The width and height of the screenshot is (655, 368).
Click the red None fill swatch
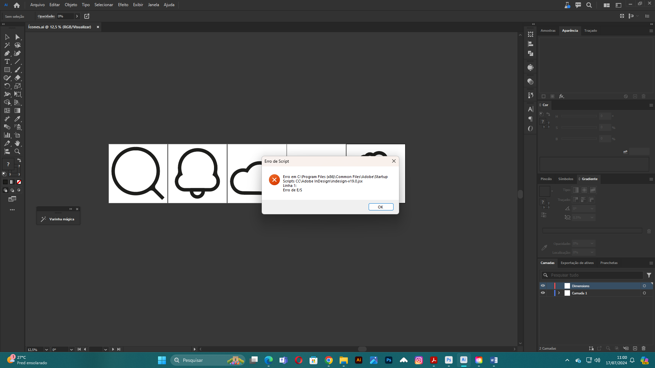click(19, 182)
